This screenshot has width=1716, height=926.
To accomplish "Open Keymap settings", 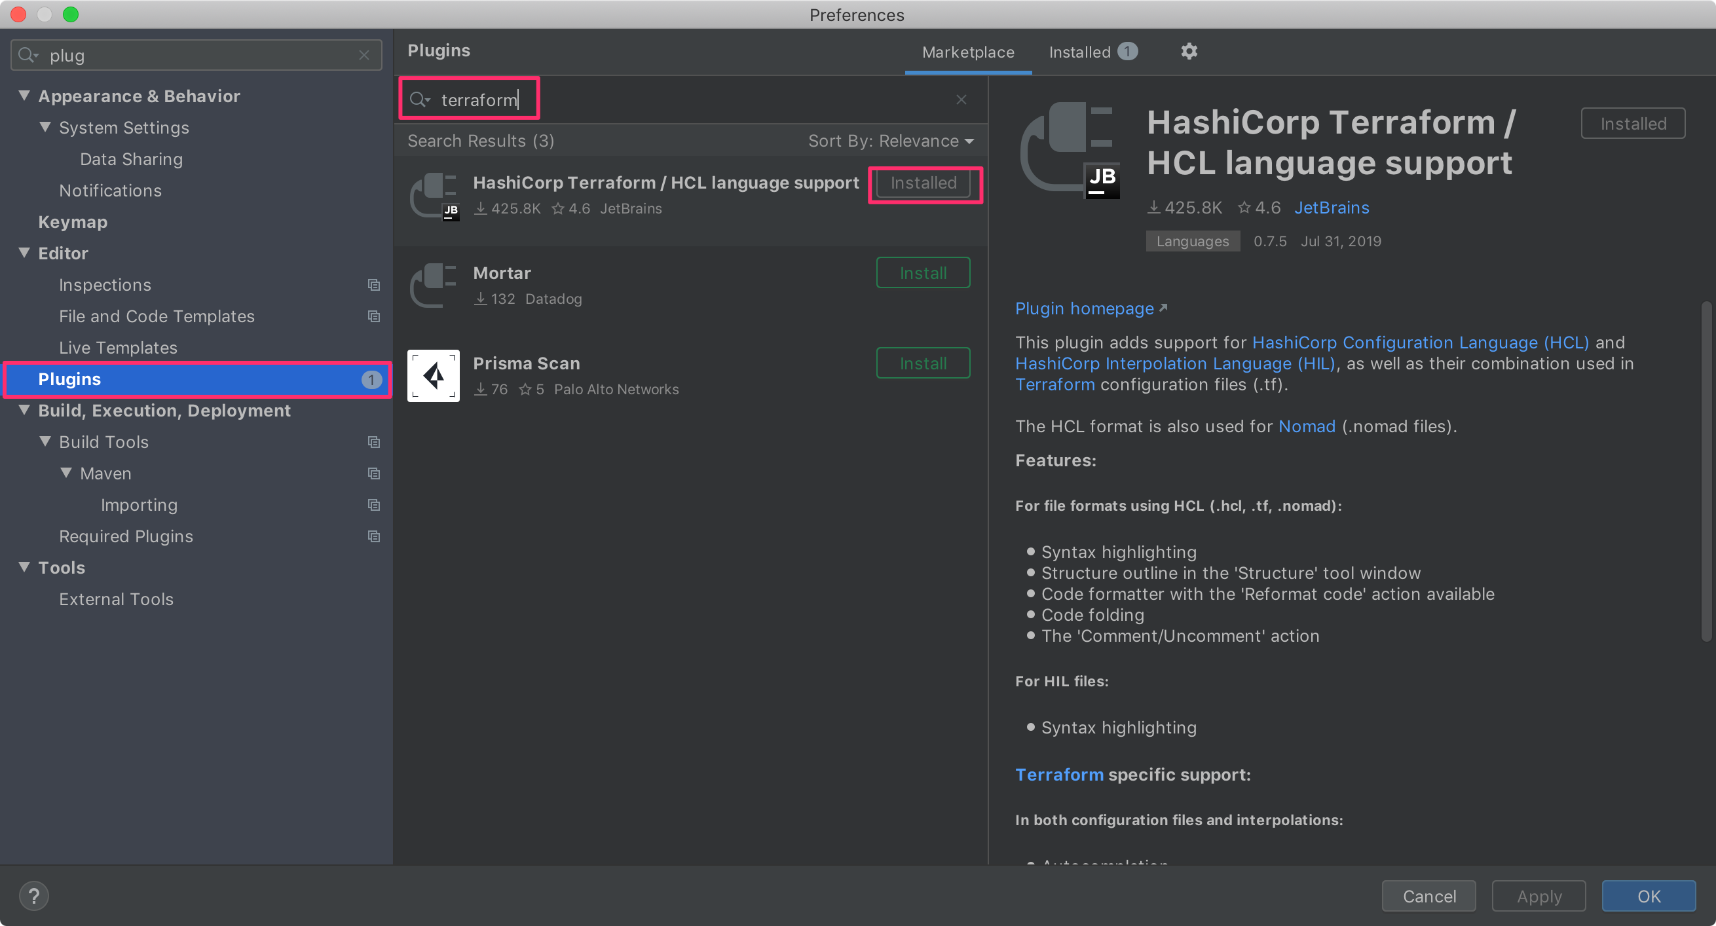I will (73, 222).
